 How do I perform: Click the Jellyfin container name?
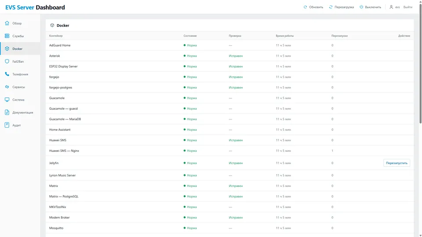tap(54, 163)
